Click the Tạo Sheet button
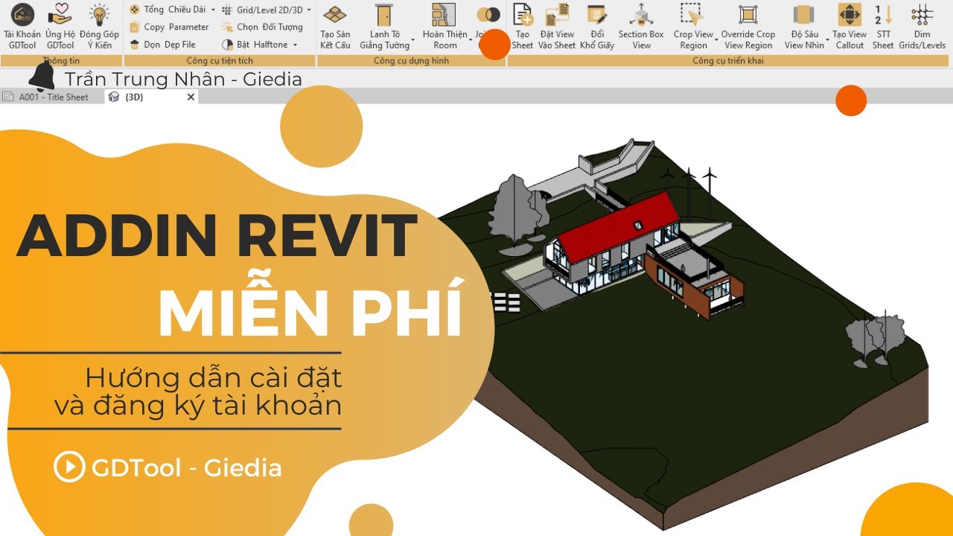The height and width of the screenshot is (536, 953). pyautogui.click(x=523, y=26)
